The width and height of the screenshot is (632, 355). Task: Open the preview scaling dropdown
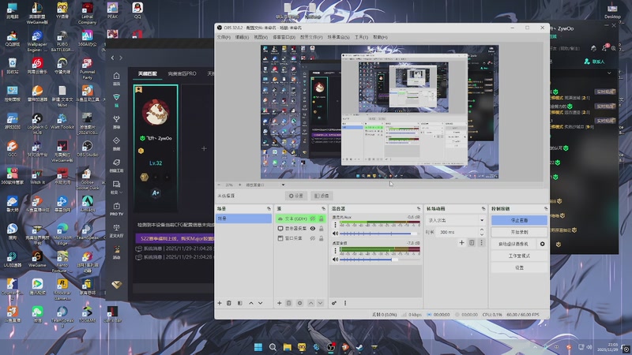coord(283,185)
